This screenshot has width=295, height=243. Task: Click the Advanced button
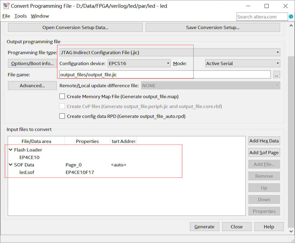tap(32, 86)
